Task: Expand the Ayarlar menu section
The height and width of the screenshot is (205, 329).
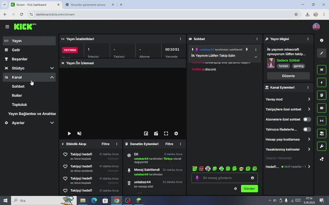Action: tap(29, 123)
